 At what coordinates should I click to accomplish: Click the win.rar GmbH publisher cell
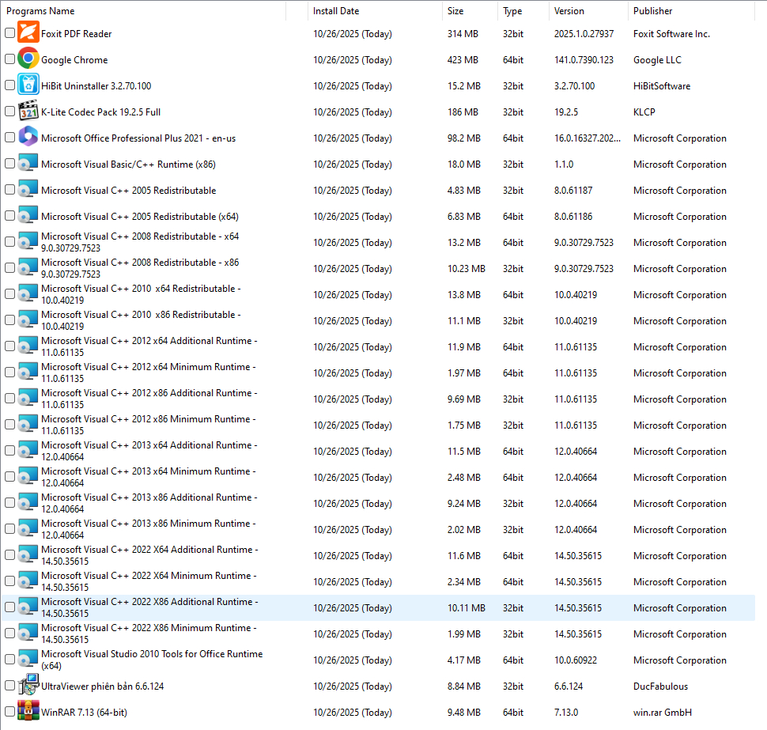click(663, 713)
